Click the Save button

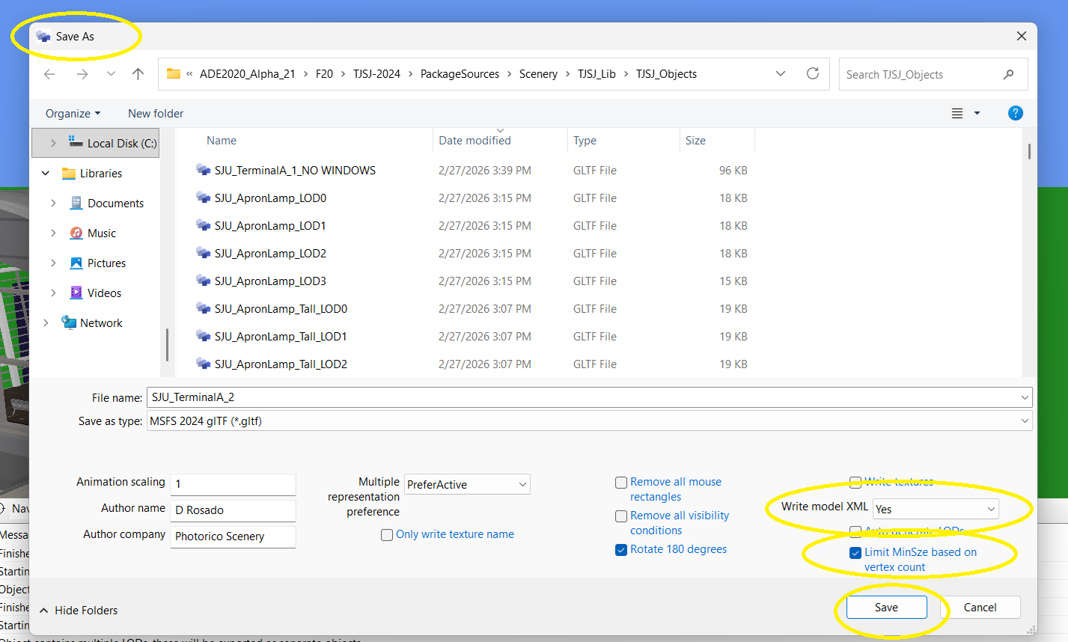886,608
